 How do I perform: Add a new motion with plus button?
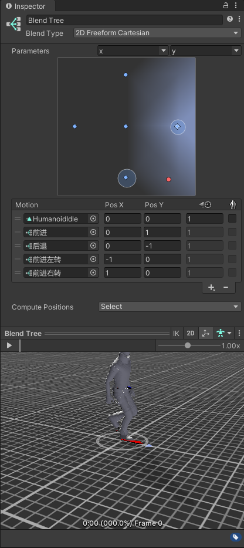click(211, 287)
